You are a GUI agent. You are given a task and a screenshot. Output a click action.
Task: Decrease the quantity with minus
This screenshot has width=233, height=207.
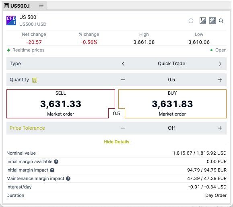click(x=123, y=80)
